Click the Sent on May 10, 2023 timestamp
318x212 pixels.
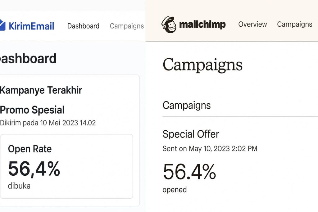click(210, 149)
